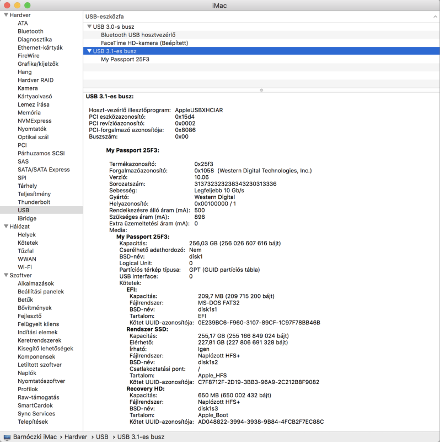Select Bővítmények in the sidebar
The height and width of the screenshot is (442, 440).
[35, 308]
